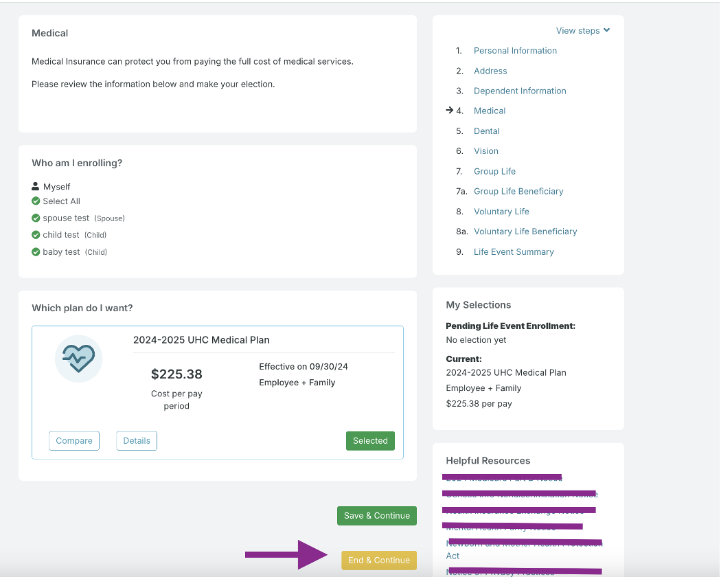Go to Personal Information step

pos(515,51)
